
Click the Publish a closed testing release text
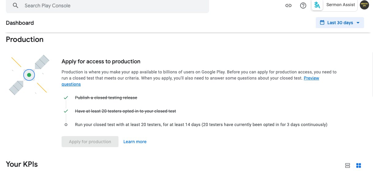[106, 98]
